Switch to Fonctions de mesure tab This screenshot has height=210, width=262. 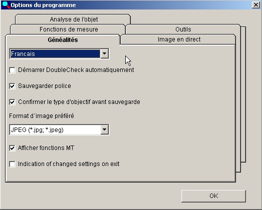[x=68, y=29]
